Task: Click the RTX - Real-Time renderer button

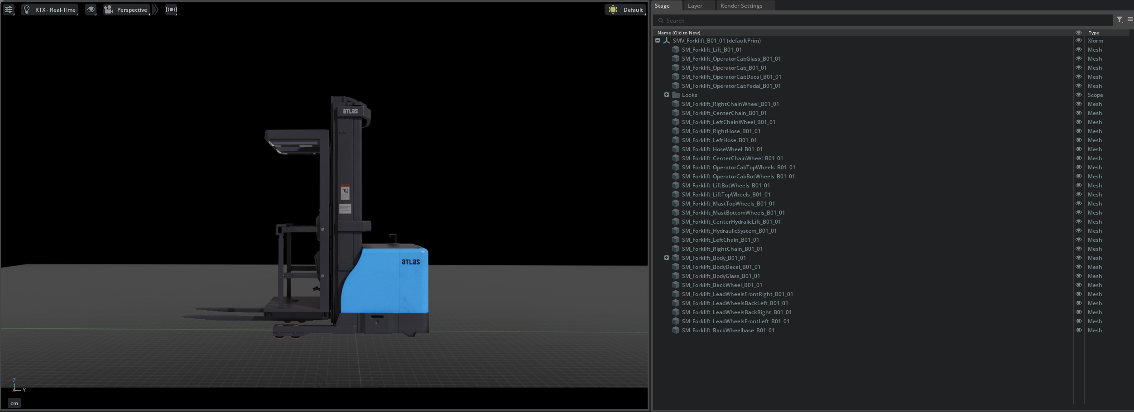Action: point(50,10)
